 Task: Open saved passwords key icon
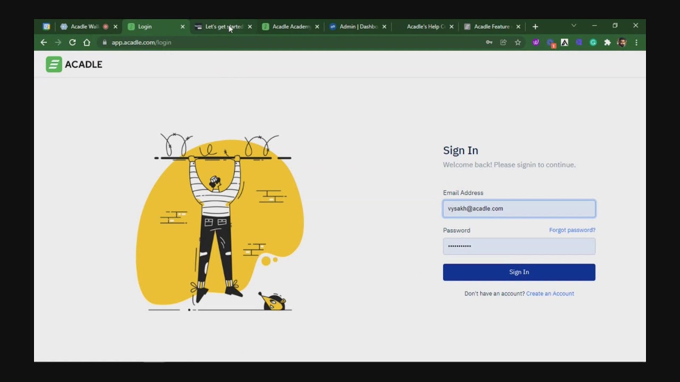(x=489, y=42)
